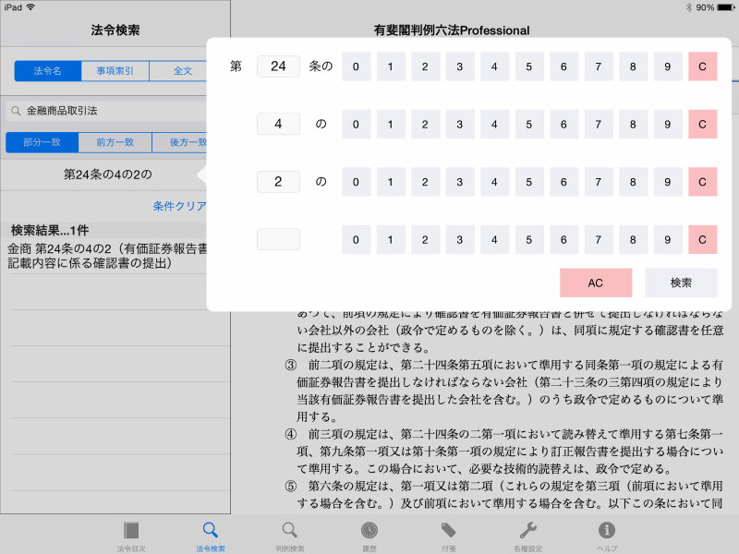
Task: Tap digit 4 in the row showing 4
Action: (x=494, y=124)
